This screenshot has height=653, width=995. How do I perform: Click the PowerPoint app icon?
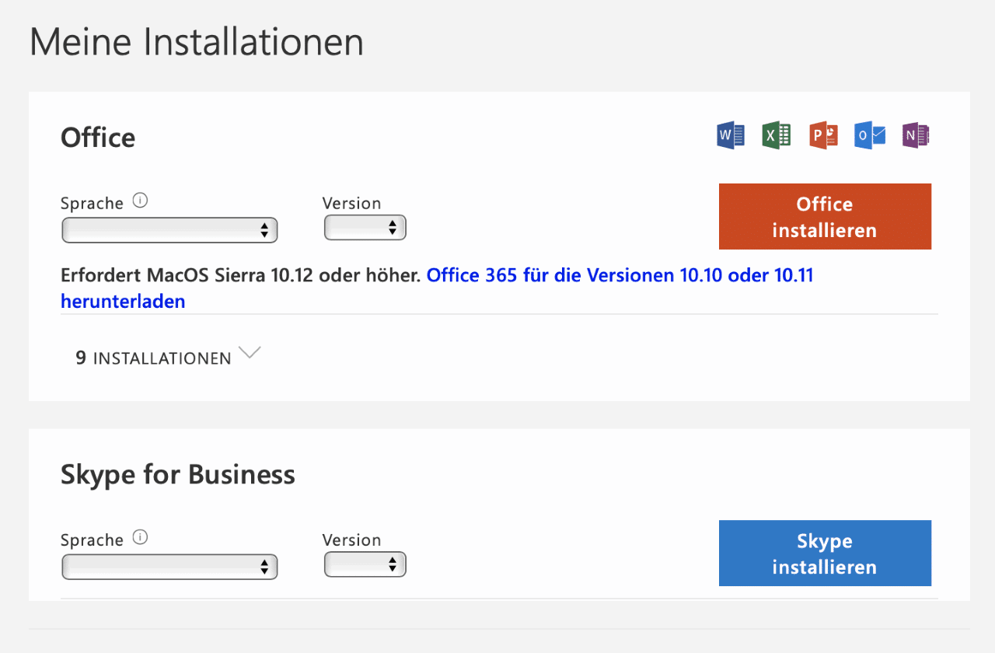pyautogui.click(x=823, y=136)
